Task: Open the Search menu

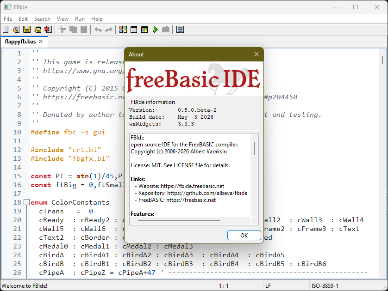Action: point(42,19)
